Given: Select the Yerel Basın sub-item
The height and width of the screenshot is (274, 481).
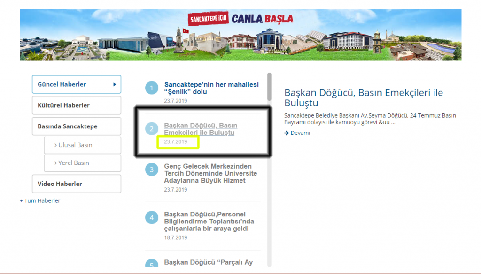Looking at the screenshot, I should coord(74,163).
